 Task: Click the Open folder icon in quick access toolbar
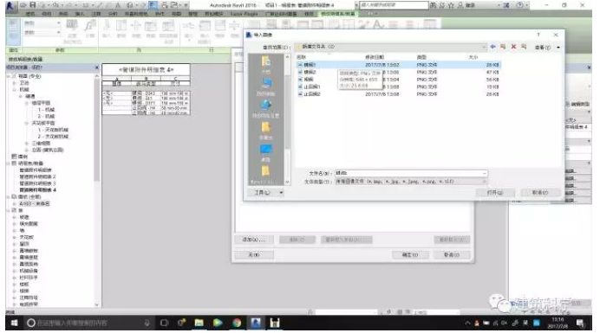(23, 5)
